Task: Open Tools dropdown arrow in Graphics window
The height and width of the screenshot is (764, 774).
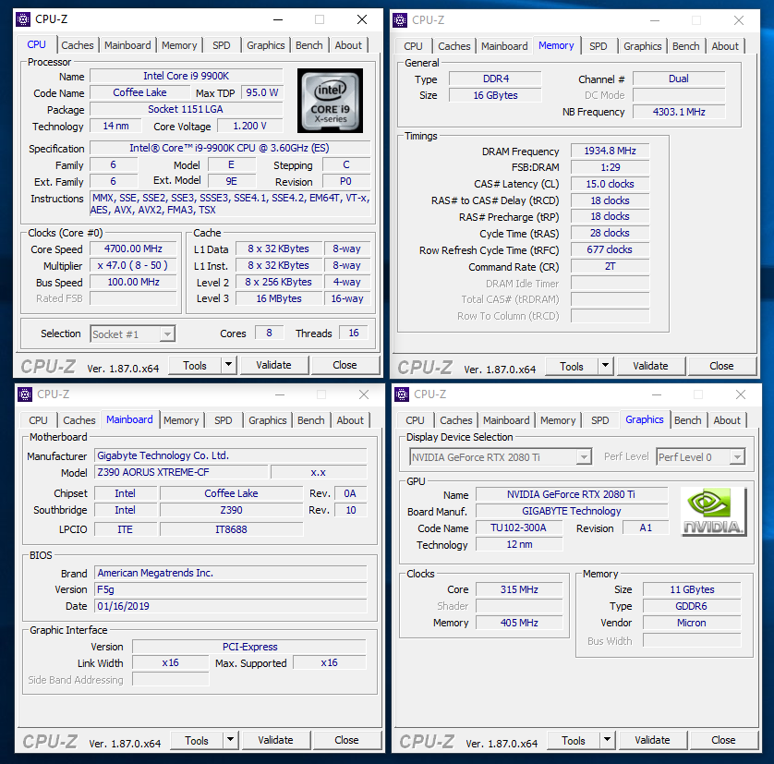Action: (607, 740)
